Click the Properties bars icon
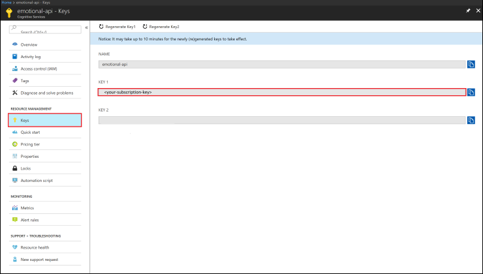This screenshot has height=274, width=483. (15, 156)
